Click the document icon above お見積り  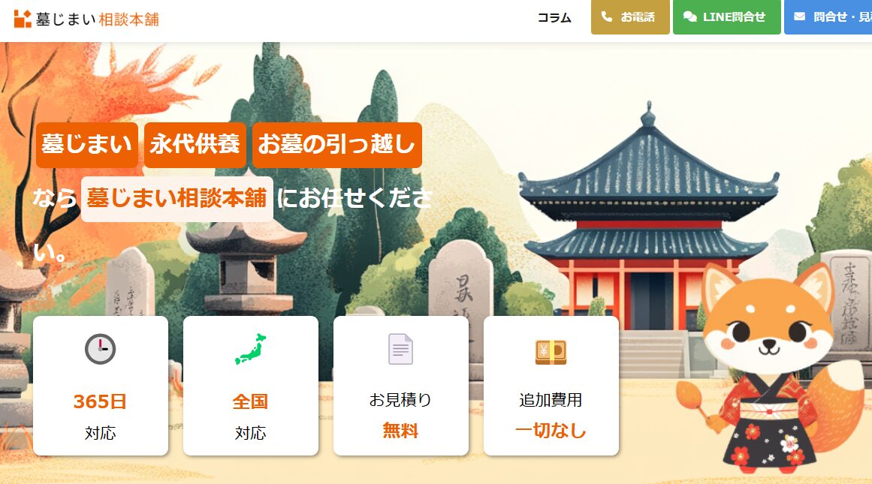(x=400, y=349)
